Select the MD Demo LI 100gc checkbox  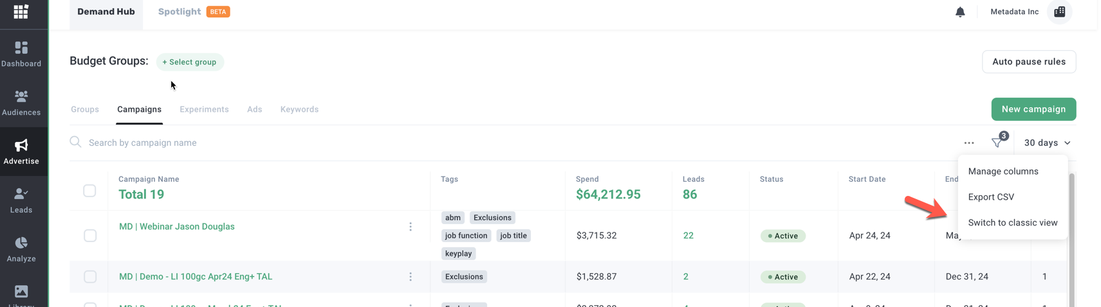(90, 277)
